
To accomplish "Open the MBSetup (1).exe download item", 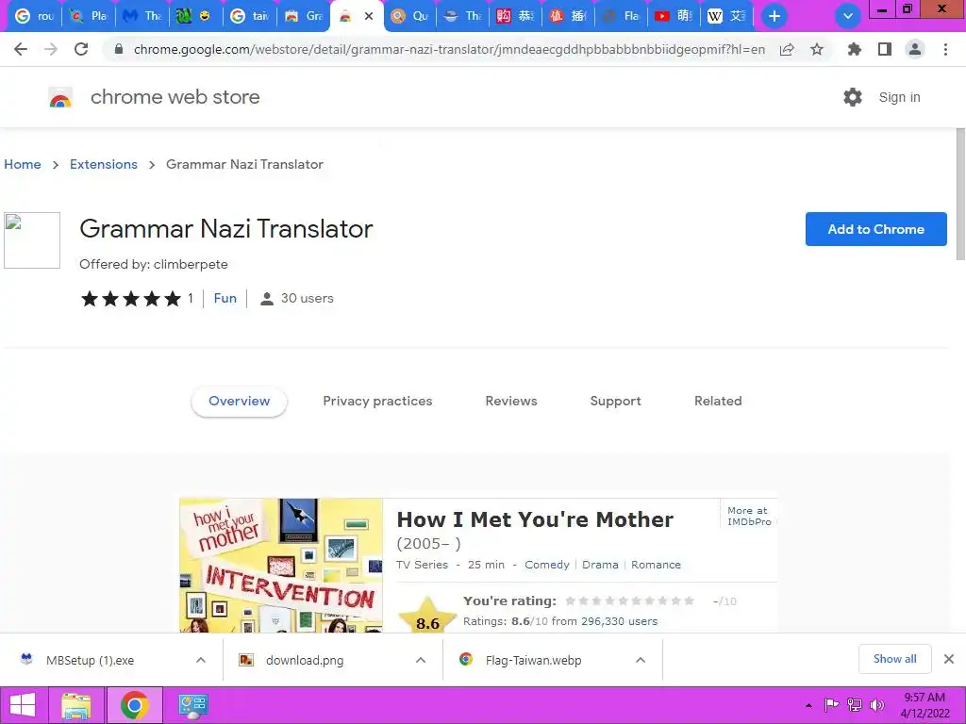I will (90, 660).
